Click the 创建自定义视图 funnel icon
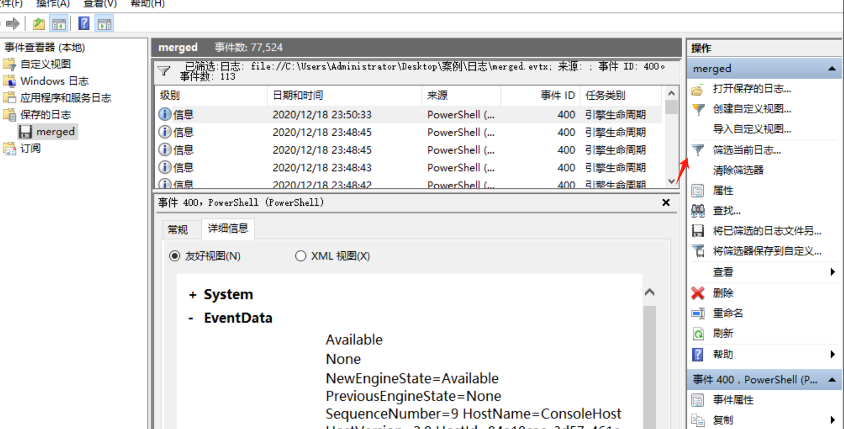 pos(698,109)
